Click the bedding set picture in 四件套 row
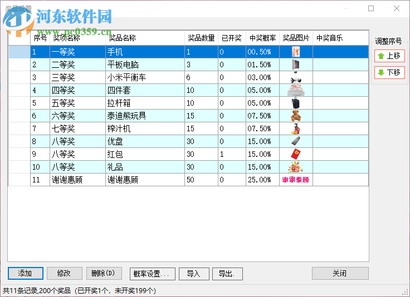The width and height of the screenshot is (410, 297). [296, 90]
